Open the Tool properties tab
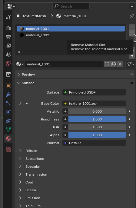The width and height of the screenshot is (136, 208). point(8,17)
